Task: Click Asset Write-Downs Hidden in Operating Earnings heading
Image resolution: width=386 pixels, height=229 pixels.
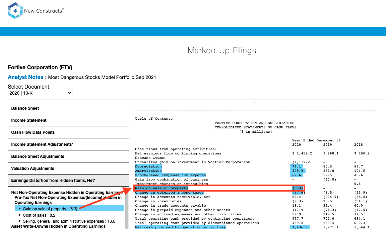Action: point(58,226)
